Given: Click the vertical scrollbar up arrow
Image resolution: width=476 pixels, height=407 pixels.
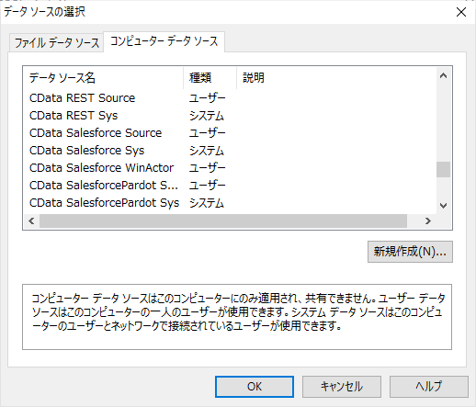Looking at the screenshot, I should click(443, 75).
